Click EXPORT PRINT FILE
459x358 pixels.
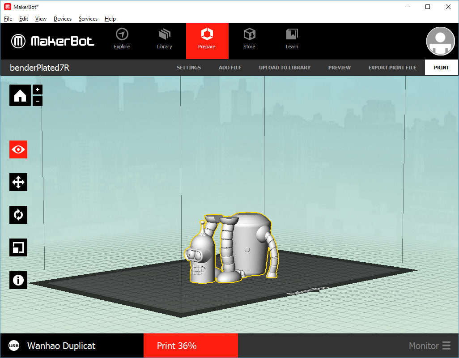click(392, 68)
